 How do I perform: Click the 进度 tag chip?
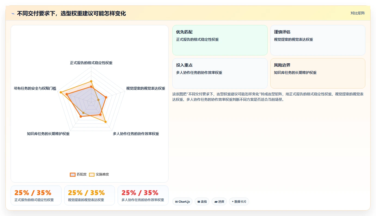coord(219,202)
